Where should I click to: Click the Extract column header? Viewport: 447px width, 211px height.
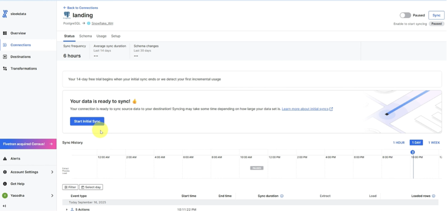tap(325, 196)
